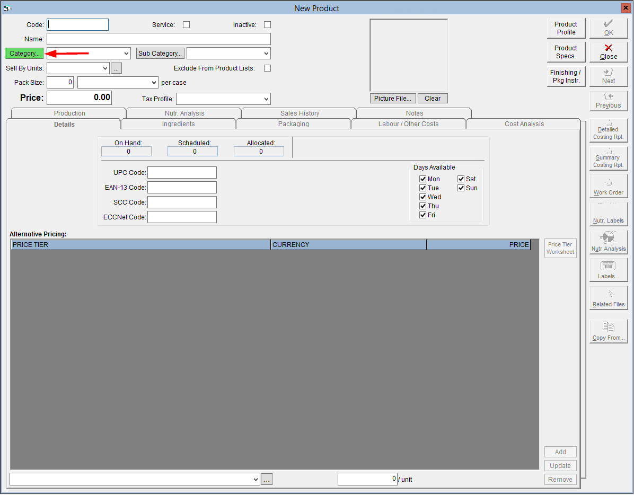Uncheck the Fri day checkbox

[423, 215]
